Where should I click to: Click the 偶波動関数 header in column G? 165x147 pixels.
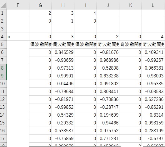click(40, 45)
